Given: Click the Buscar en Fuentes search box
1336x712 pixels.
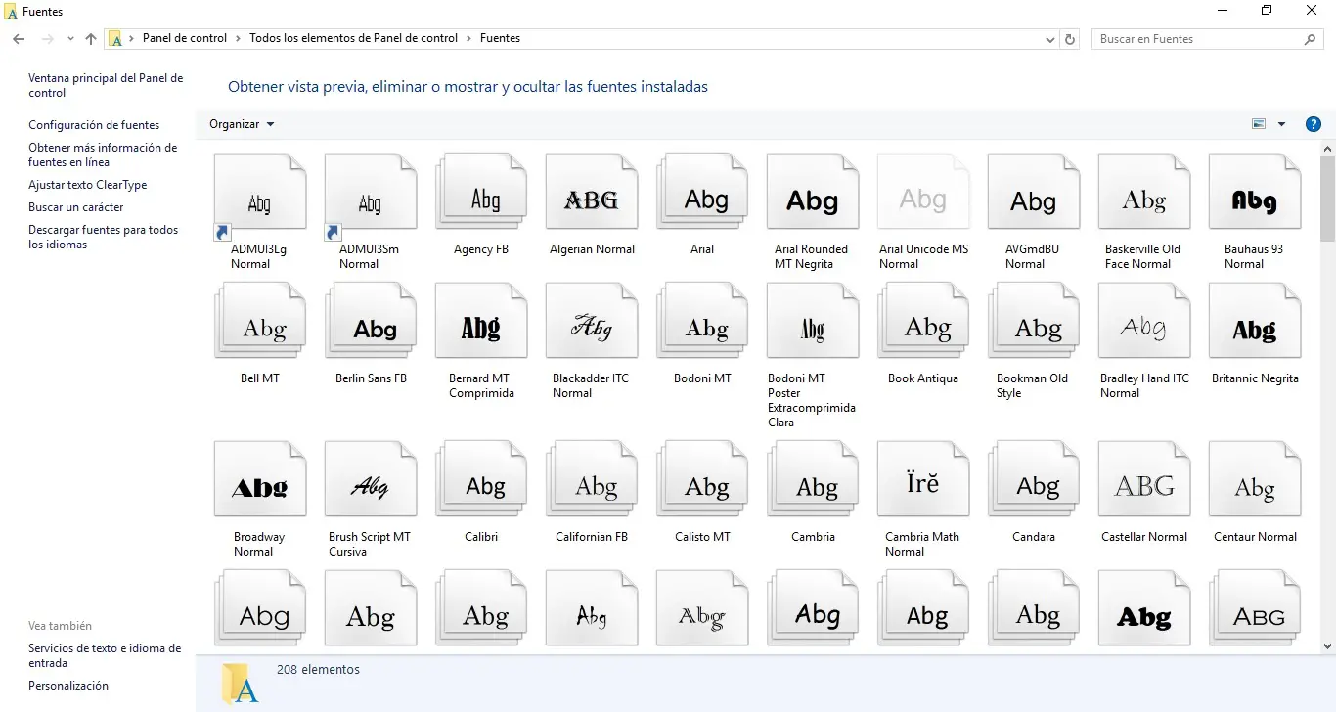Looking at the screenshot, I should 1198,39.
